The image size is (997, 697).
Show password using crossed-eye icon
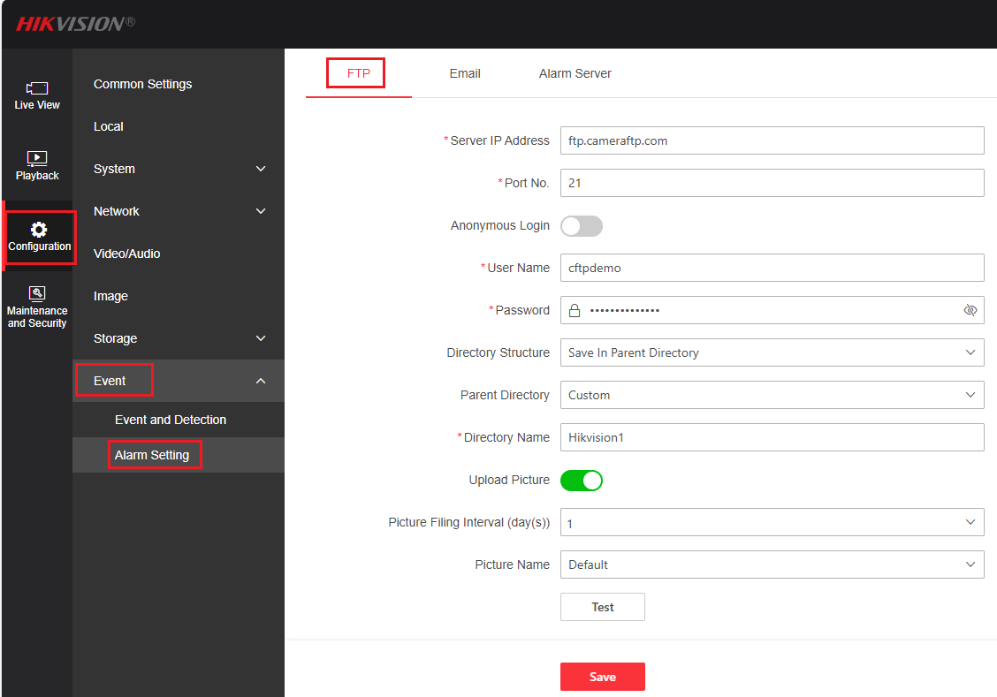[x=970, y=310]
